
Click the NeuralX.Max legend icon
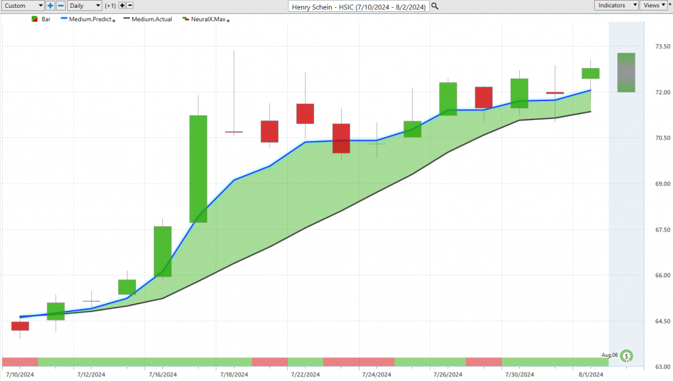click(185, 20)
